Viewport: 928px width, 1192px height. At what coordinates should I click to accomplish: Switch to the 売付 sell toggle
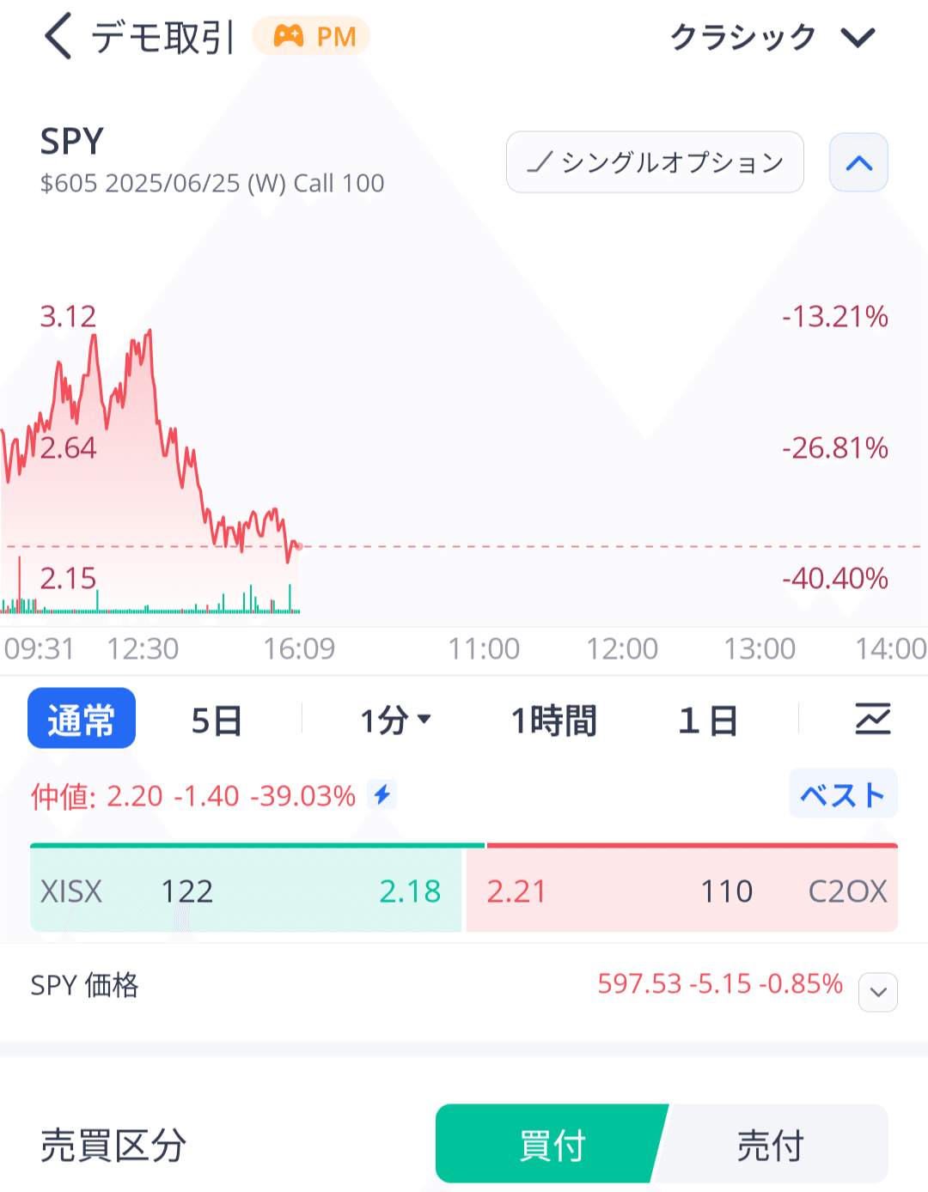pos(770,1144)
